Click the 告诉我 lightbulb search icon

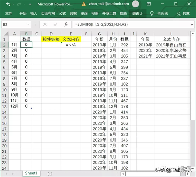[152, 14]
